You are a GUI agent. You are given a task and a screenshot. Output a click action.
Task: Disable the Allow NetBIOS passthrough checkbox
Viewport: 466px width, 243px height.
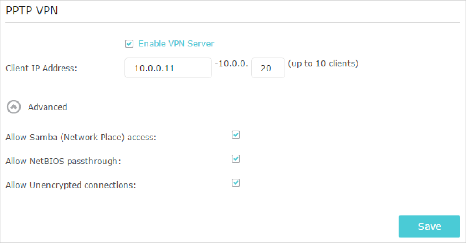[236, 159]
